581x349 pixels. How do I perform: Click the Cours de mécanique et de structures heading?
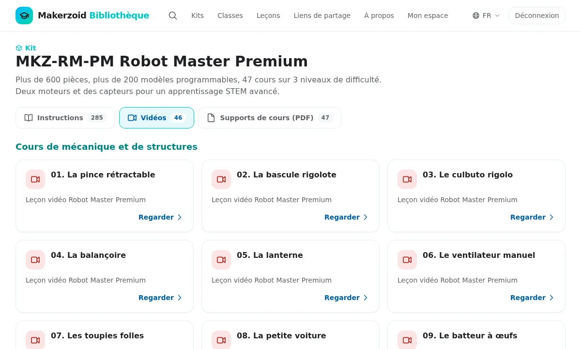[107, 147]
